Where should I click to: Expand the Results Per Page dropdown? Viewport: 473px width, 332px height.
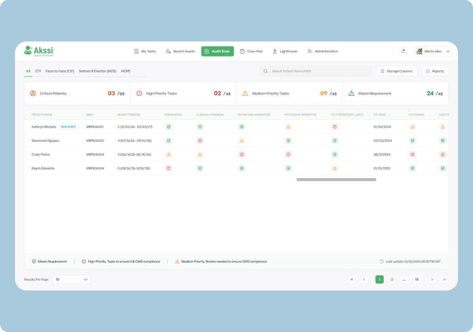click(x=72, y=280)
